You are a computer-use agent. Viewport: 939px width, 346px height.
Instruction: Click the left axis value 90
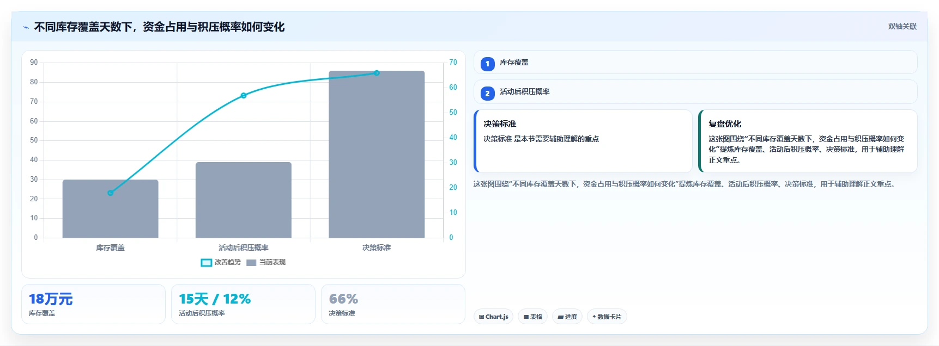(34, 63)
